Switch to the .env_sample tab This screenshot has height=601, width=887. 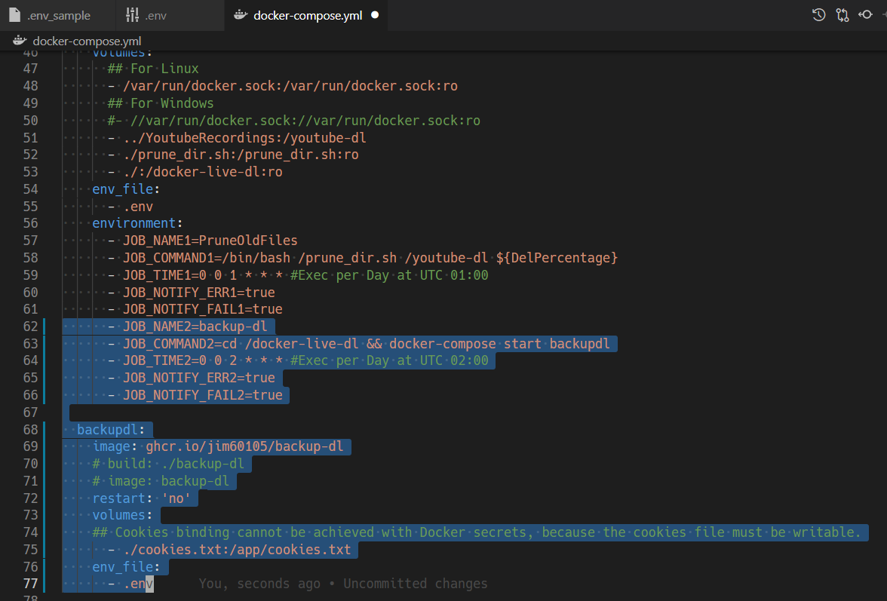point(58,15)
